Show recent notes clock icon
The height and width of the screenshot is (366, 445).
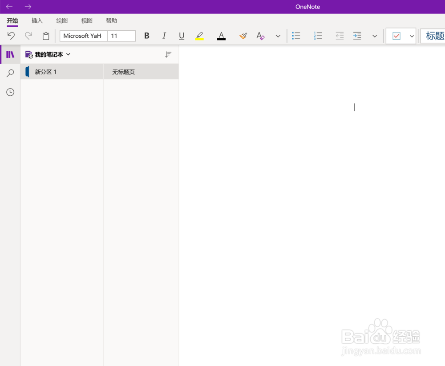(10, 92)
